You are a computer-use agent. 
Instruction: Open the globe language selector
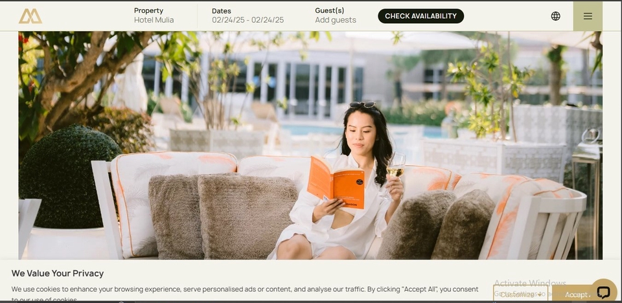point(555,16)
